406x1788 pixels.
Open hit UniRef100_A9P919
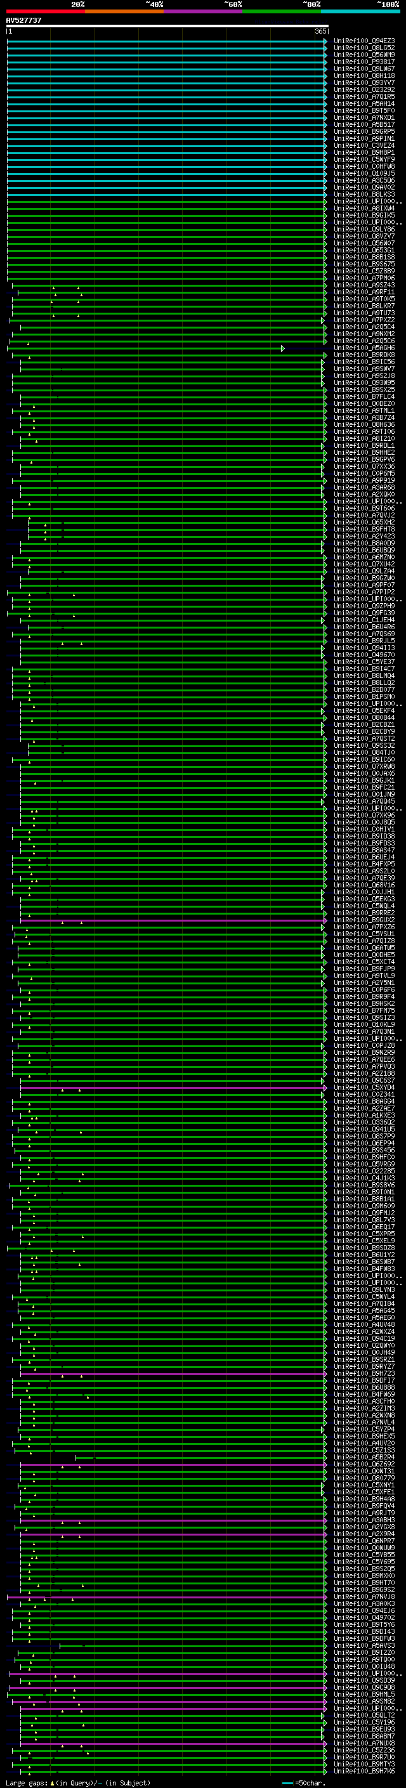pyautogui.click(x=364, y=480)
